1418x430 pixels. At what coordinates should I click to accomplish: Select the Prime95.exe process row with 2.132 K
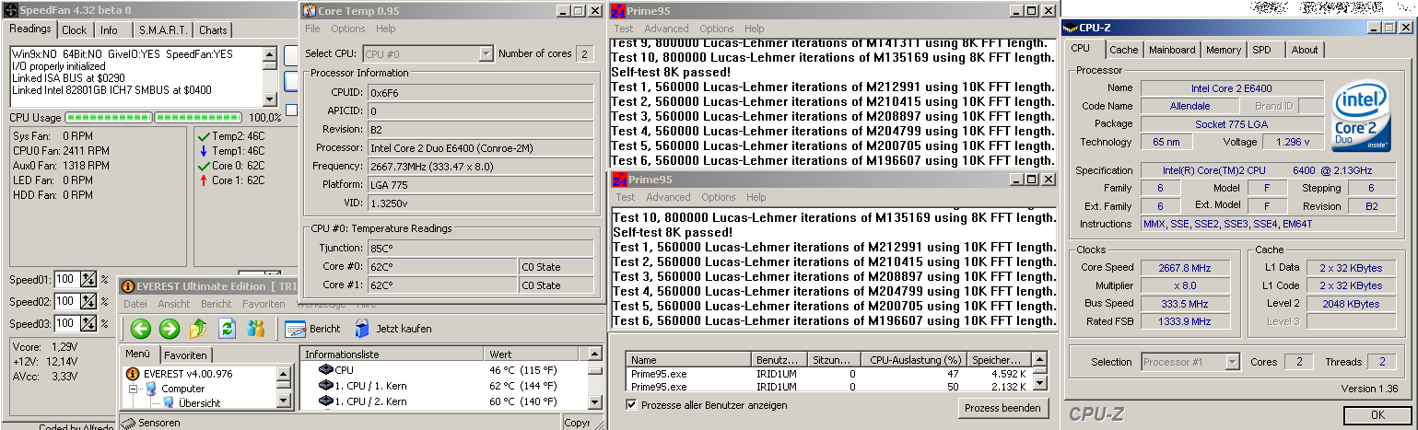click(x=829, y=387)
